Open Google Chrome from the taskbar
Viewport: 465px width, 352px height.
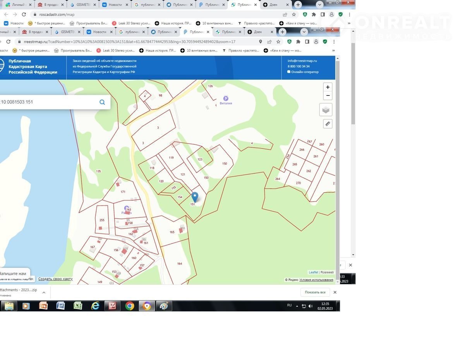pyautogui.click(x=130, y=306)
